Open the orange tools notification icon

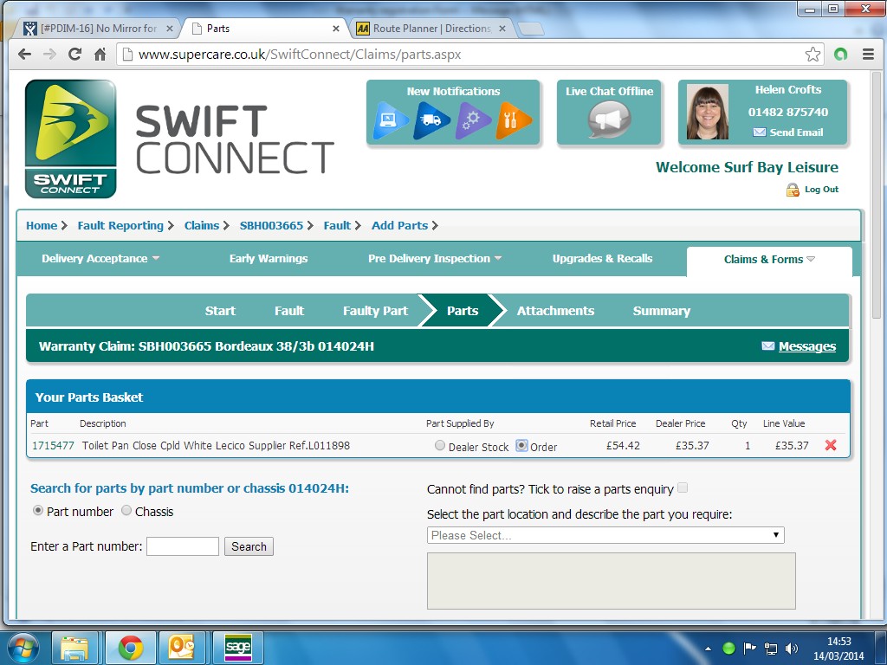click(514, 119)
